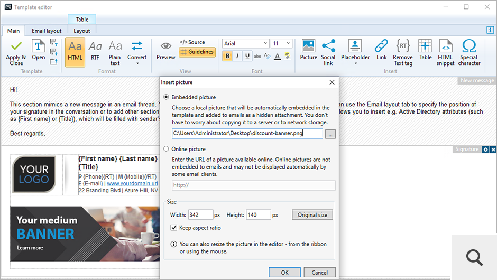Click the folder upload icon beside Open
The height and width of the screenshot is (280, 497).
pos(53,61)
